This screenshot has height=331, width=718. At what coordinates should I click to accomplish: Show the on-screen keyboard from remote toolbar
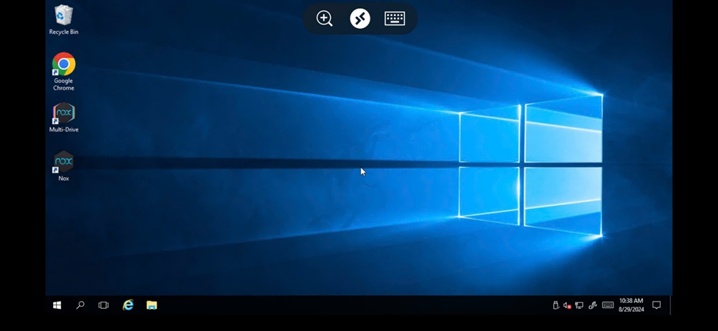(x=395, y=18)
